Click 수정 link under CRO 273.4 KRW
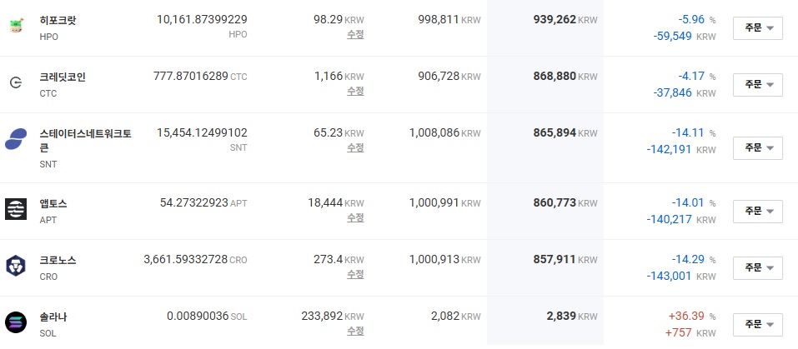The image size is (798, 349). point(356,274)
